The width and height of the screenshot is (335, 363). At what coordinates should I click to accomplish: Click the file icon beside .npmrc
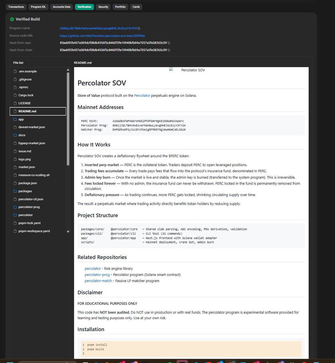[x=15, y=87]
